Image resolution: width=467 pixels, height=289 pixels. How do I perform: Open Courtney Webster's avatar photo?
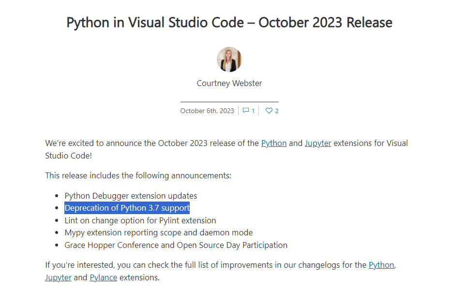tap(229, 59)
